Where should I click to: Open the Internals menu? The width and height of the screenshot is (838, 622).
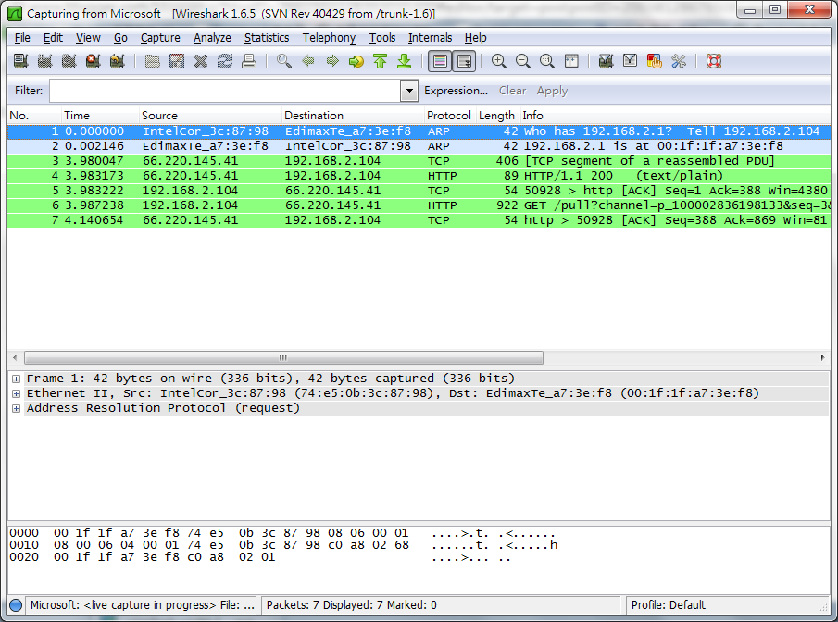(x=431, y=38)
